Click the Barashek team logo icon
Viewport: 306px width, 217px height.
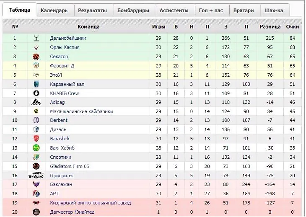(36, 139)
